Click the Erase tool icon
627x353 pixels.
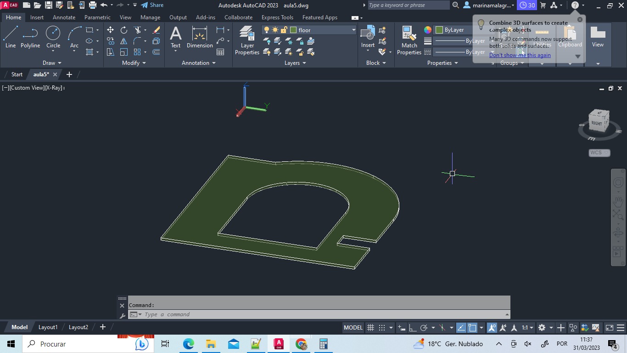[156, 30]
